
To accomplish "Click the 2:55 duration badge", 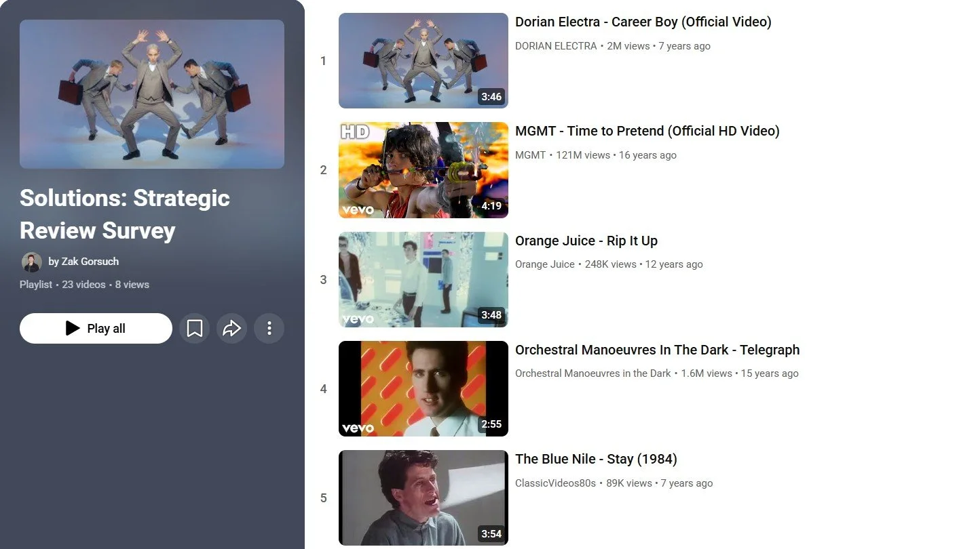I will [491, 424].
